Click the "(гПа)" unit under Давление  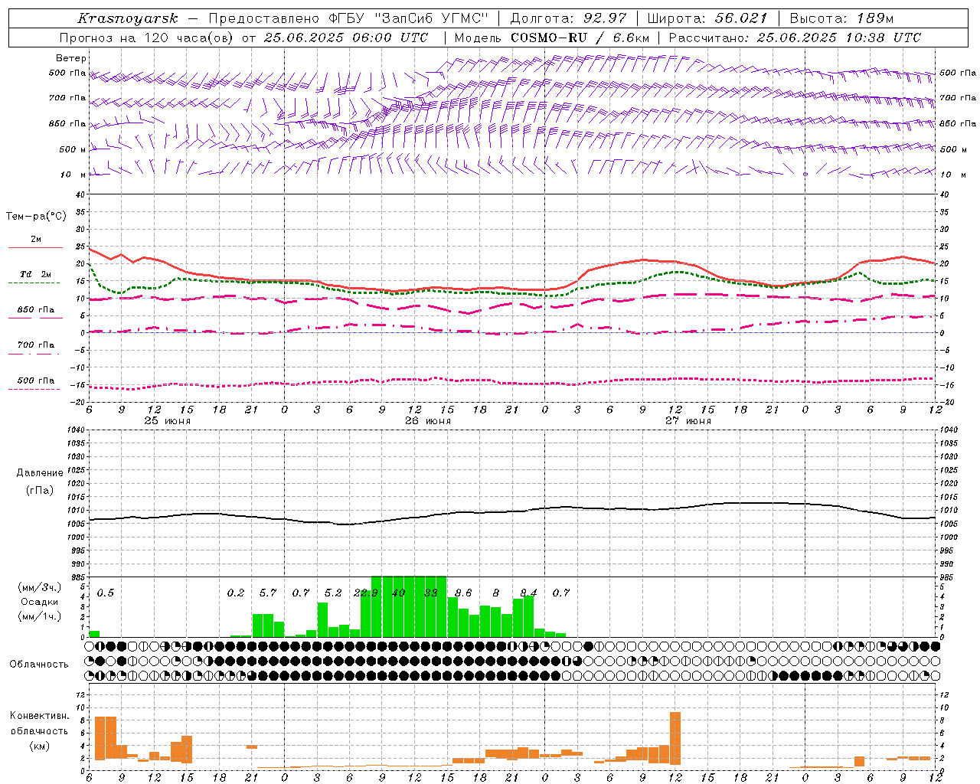click(x=40, y=491)
